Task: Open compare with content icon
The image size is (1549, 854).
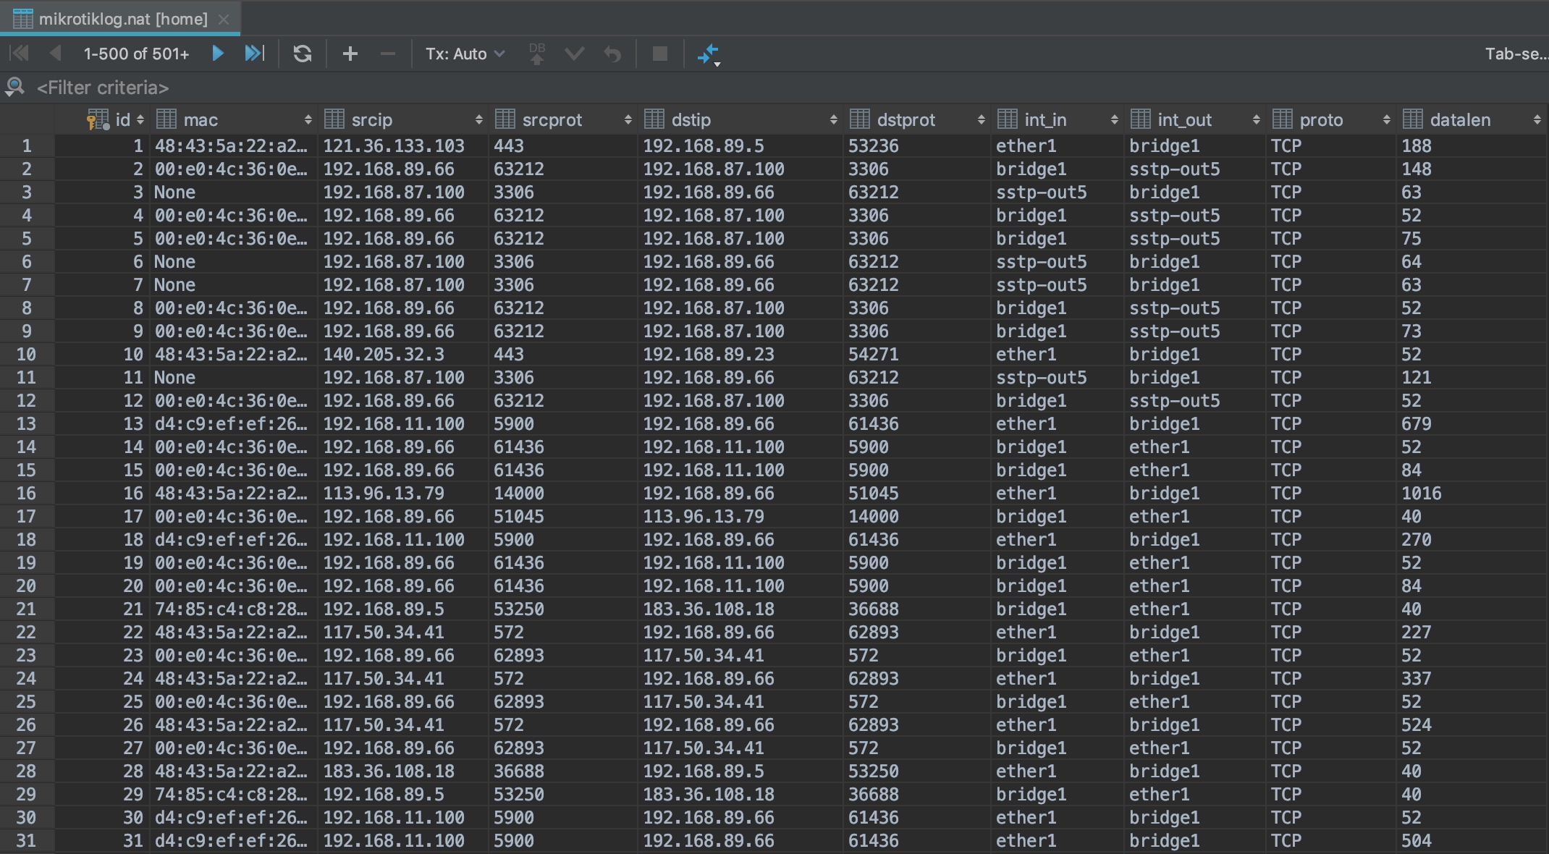Action: pos(708,54)
